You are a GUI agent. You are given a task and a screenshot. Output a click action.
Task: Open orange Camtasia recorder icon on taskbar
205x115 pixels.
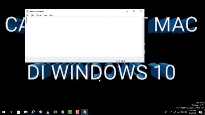tap(78, 112)
